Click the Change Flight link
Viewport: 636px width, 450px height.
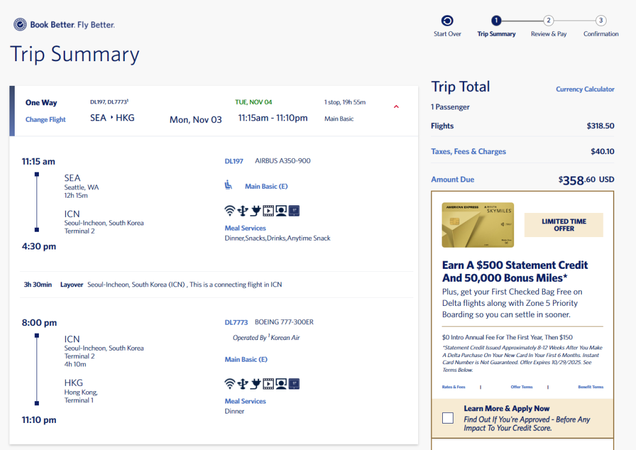point(45,119)
